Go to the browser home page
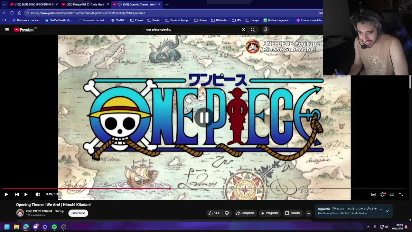Screen dimensions: 412x232 click(x=20, y=13)
